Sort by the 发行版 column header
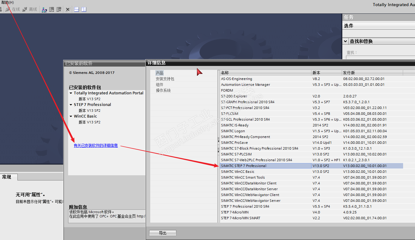Viewport: 415px width, 240px height. (372, 73)
